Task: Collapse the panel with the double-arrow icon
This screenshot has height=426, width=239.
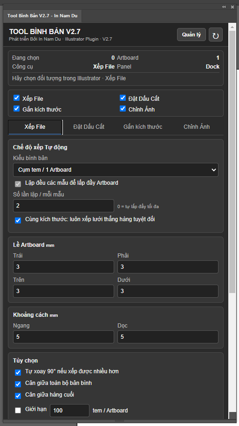Action: (224, 7)
